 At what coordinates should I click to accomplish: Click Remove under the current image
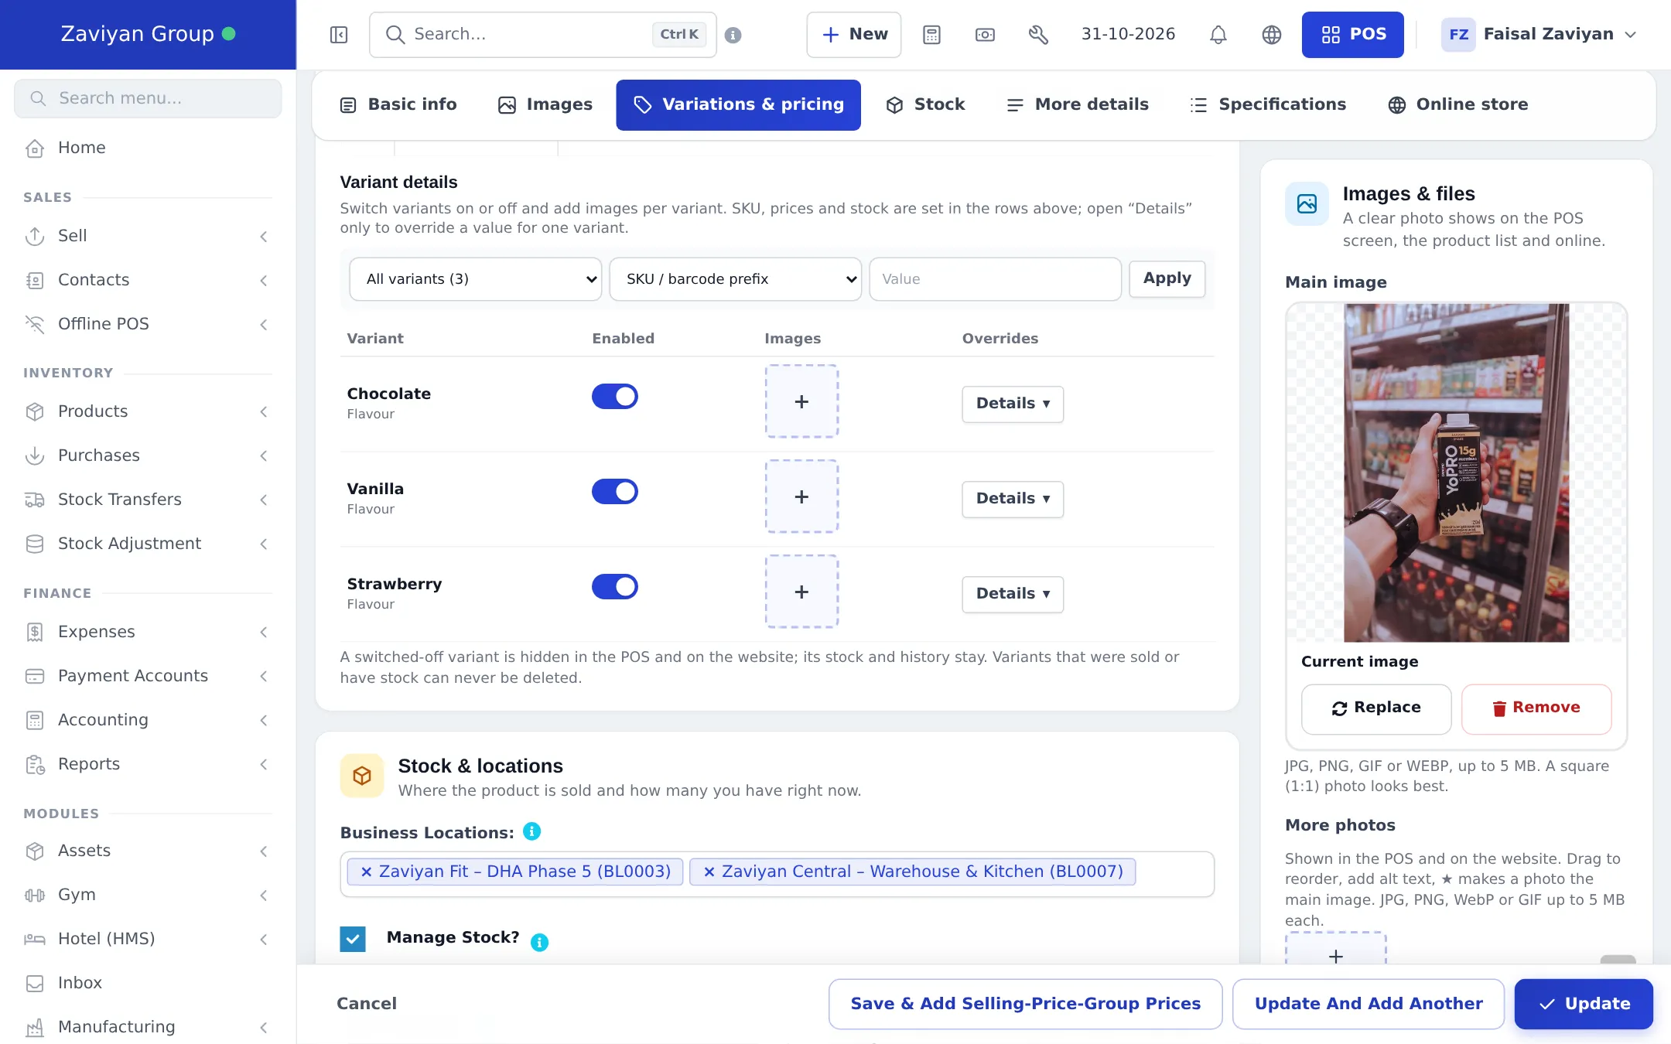click(x=1536, y=708)
